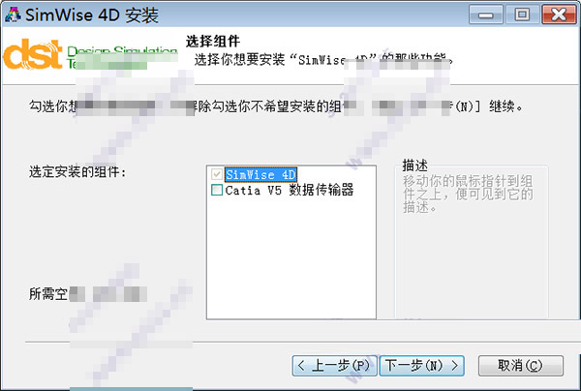This screenshot has width=581, height=391.
Task: Click the SimWise 4D 安装 title bar text
Action: pos(92,15)
